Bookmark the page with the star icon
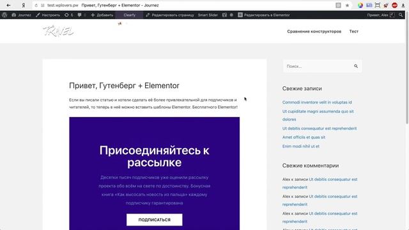 (347, 5)
